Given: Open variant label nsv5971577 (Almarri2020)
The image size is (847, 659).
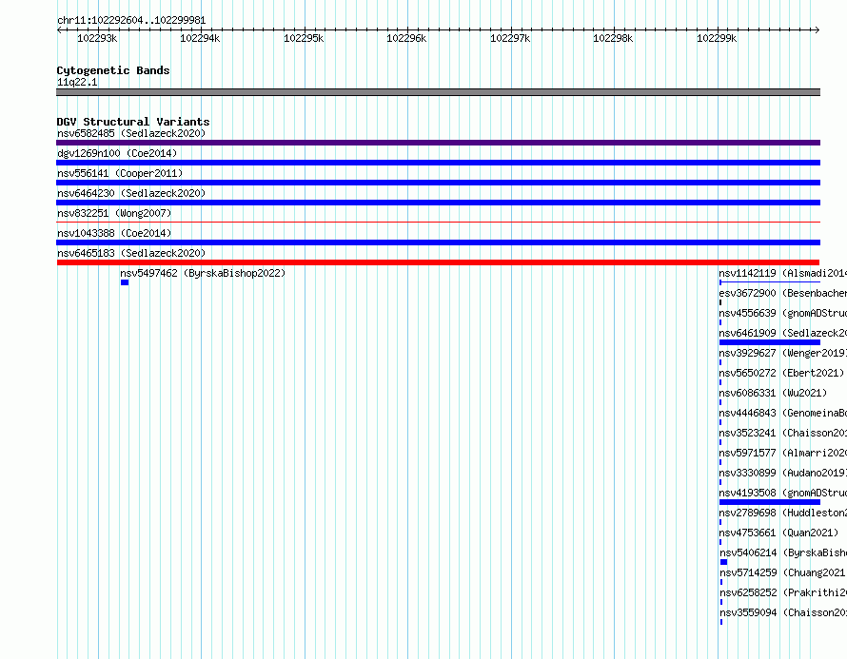Looking at the screenshot, I should [782, 453].
